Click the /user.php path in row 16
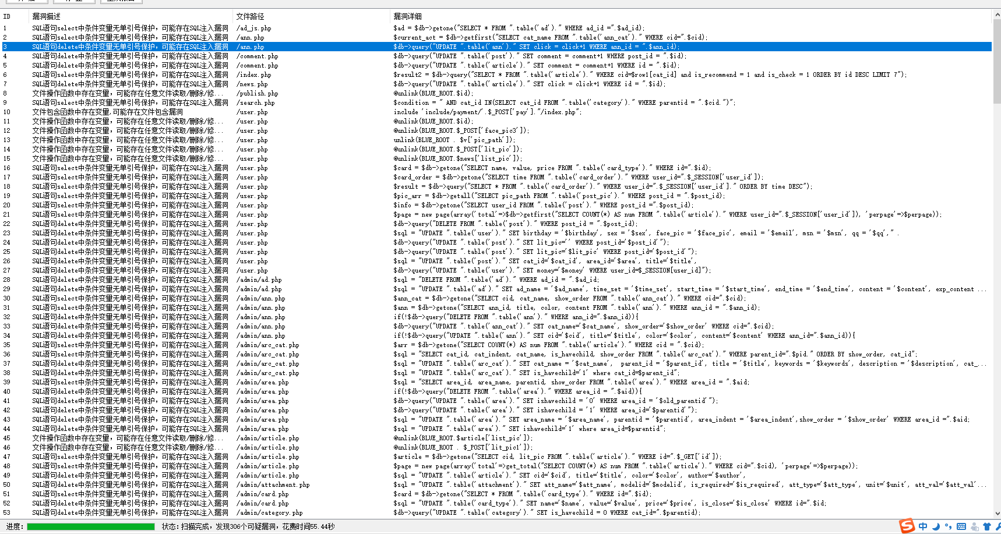 pyautogui.click(x=252, y=168)
